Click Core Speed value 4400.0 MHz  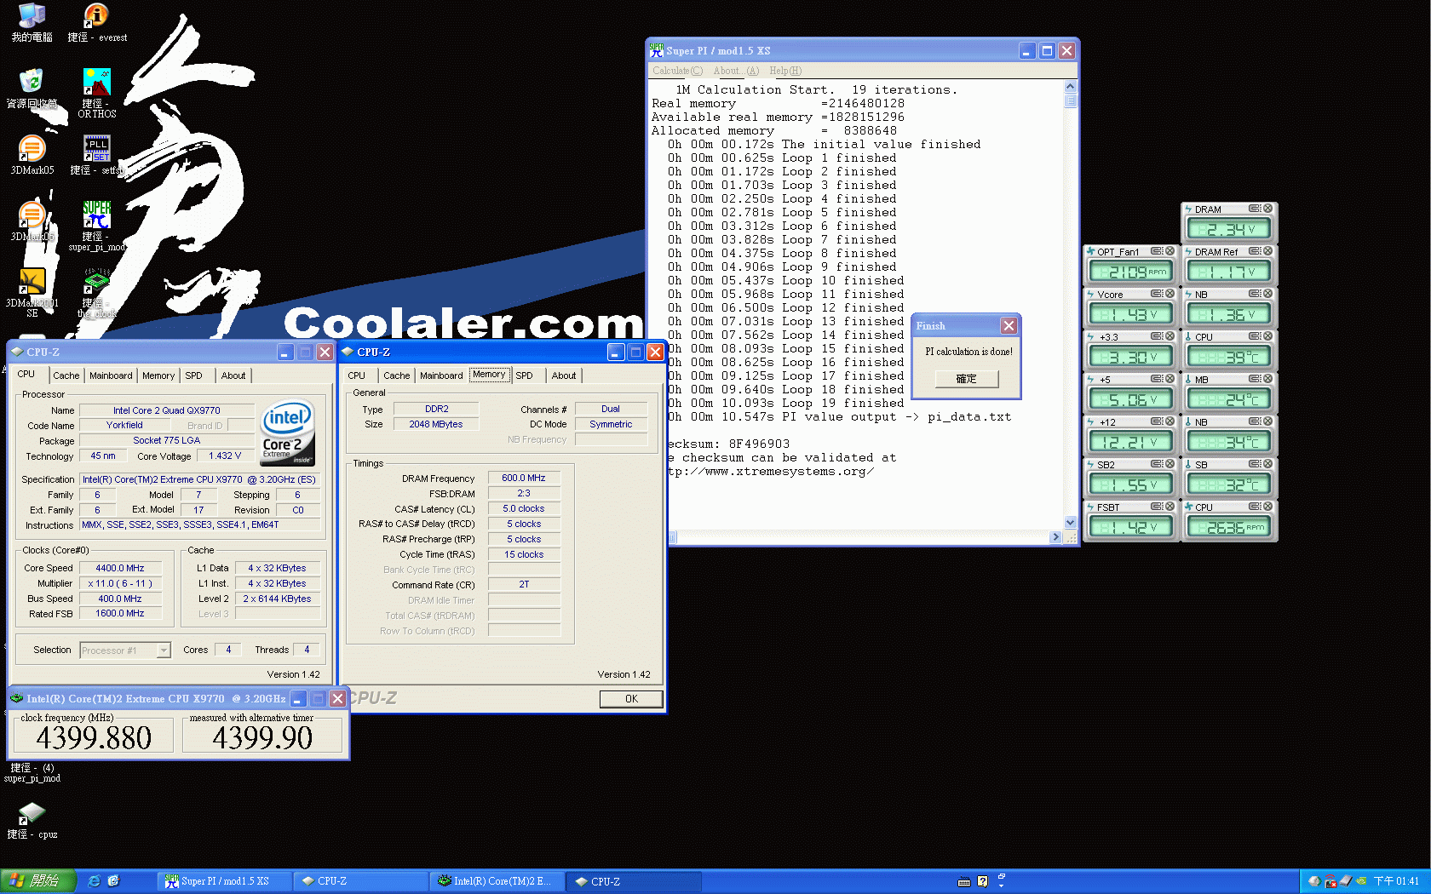pyautogui.click(x=120, y=568)
